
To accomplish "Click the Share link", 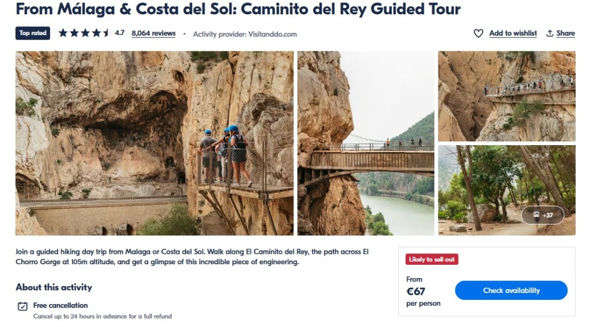I will click(566, 33).
